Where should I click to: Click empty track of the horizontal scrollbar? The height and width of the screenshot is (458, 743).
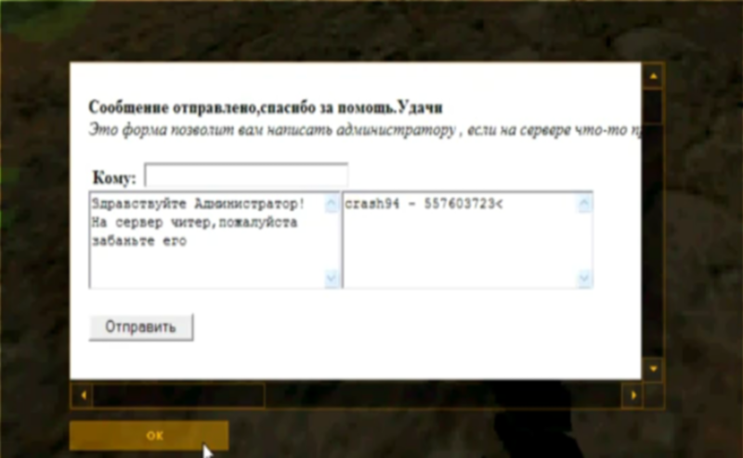[x=446, y=396]
